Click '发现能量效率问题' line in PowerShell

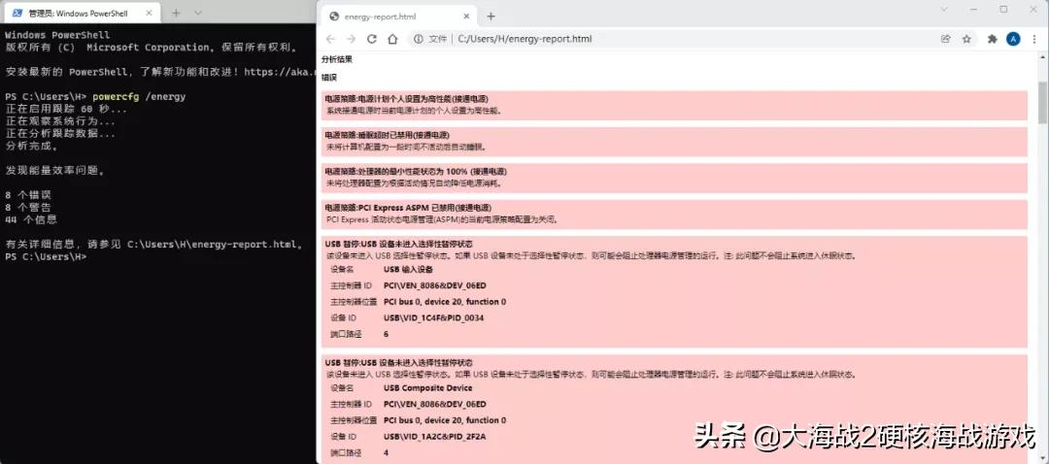coord(54,171)
